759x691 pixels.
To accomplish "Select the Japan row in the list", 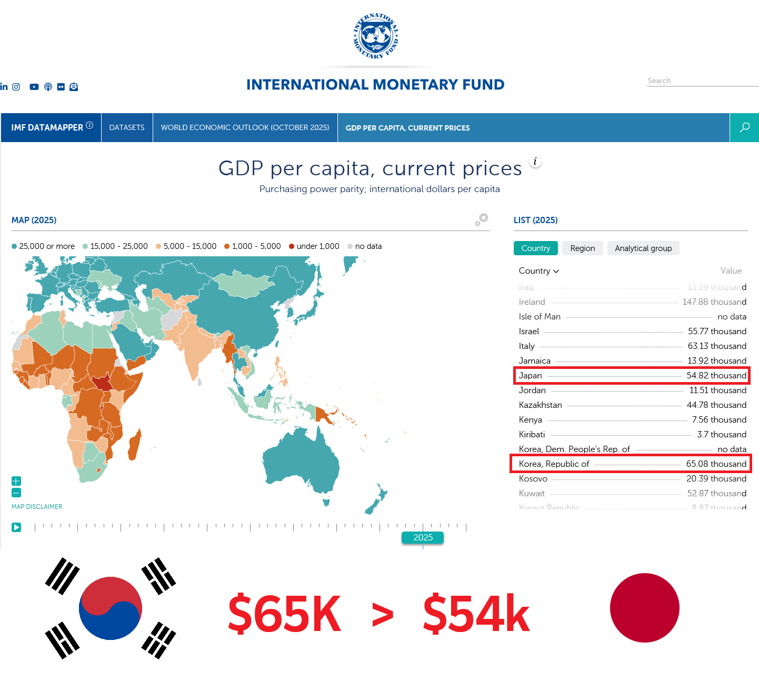I will coord(633,376).
